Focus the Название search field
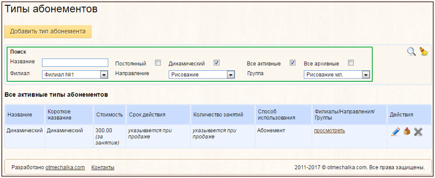The width and height of the screenshot is (435, 178). tap(75, 63)
